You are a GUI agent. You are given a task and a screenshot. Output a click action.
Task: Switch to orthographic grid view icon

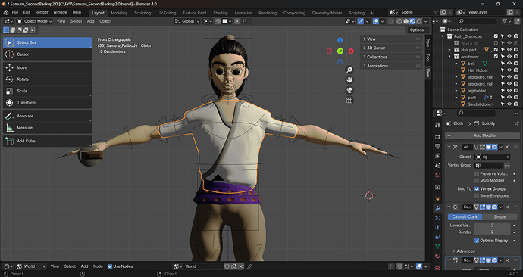pyautogui.click(x=349, y=101)
